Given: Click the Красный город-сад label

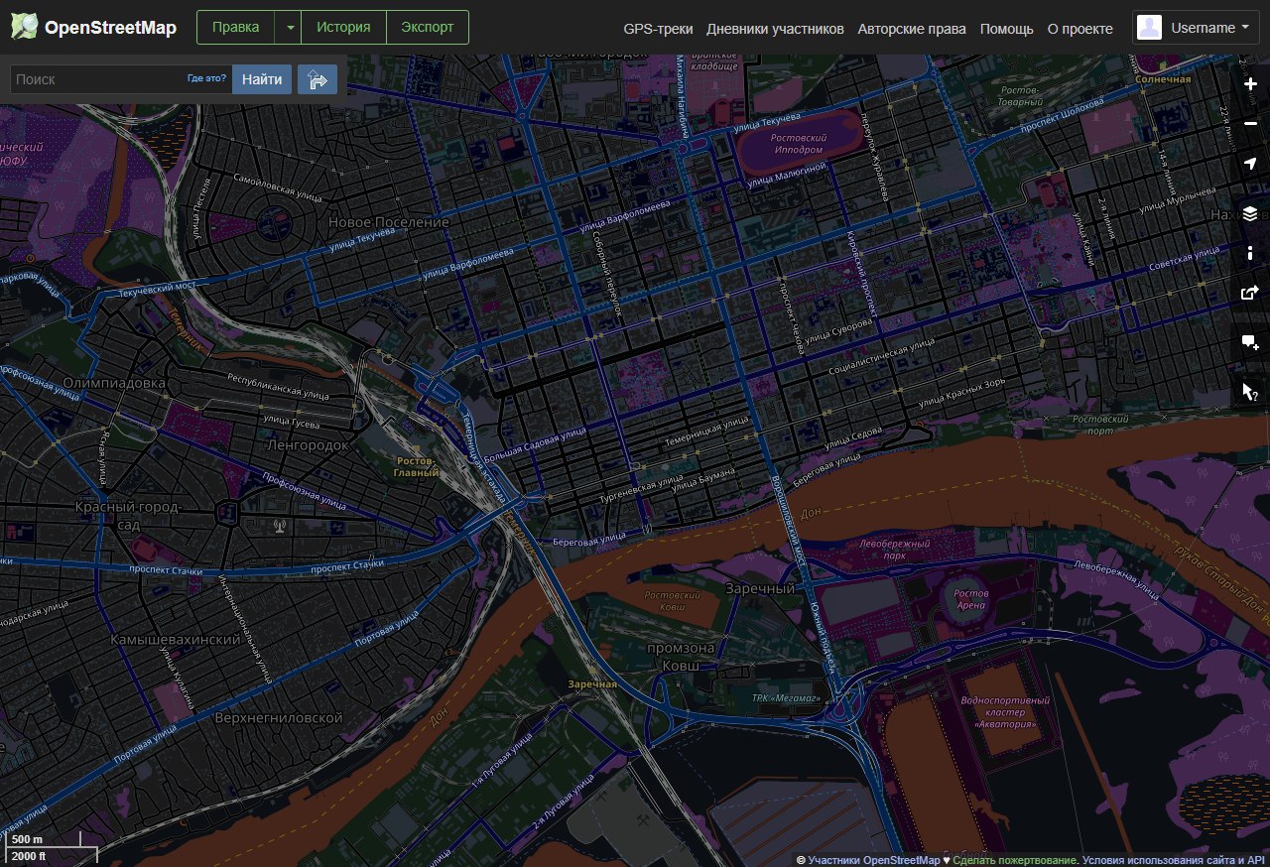Looking at the screenshot, I should click(128, 515).
